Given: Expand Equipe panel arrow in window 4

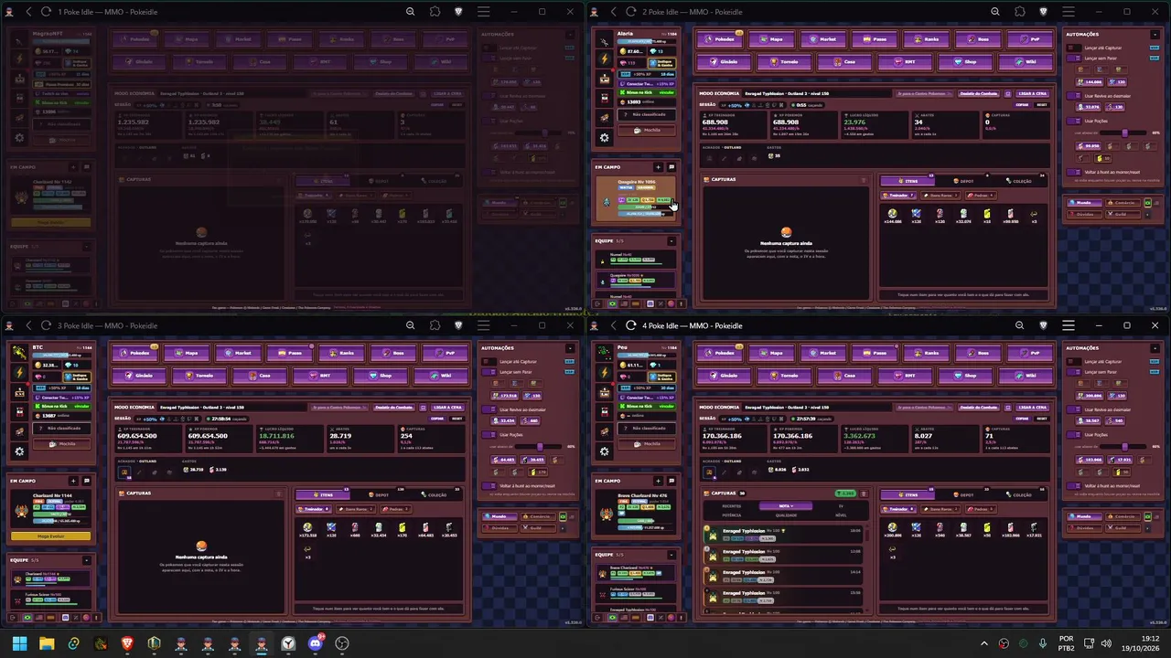Looking at the screenshot, I should coord(671,555).
